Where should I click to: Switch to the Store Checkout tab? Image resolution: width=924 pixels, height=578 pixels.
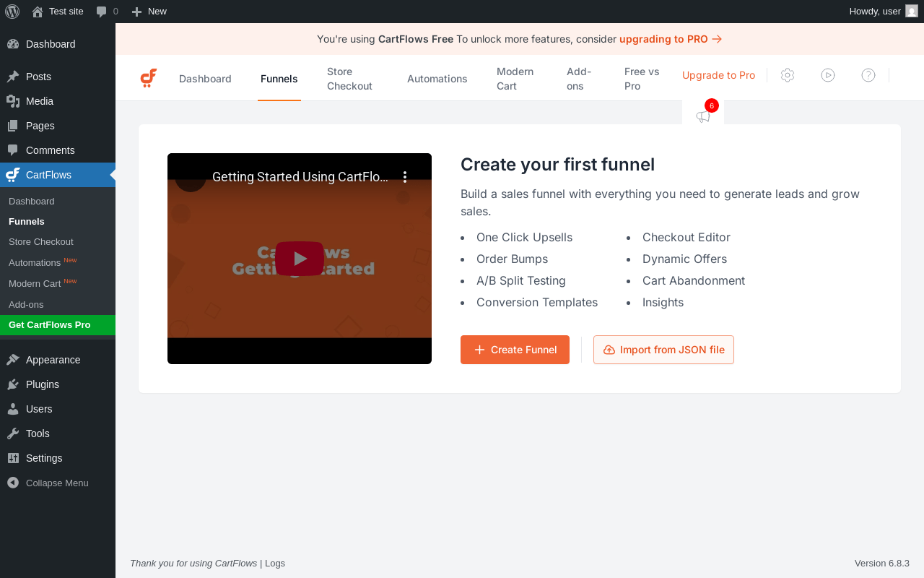tap(349, 79)
